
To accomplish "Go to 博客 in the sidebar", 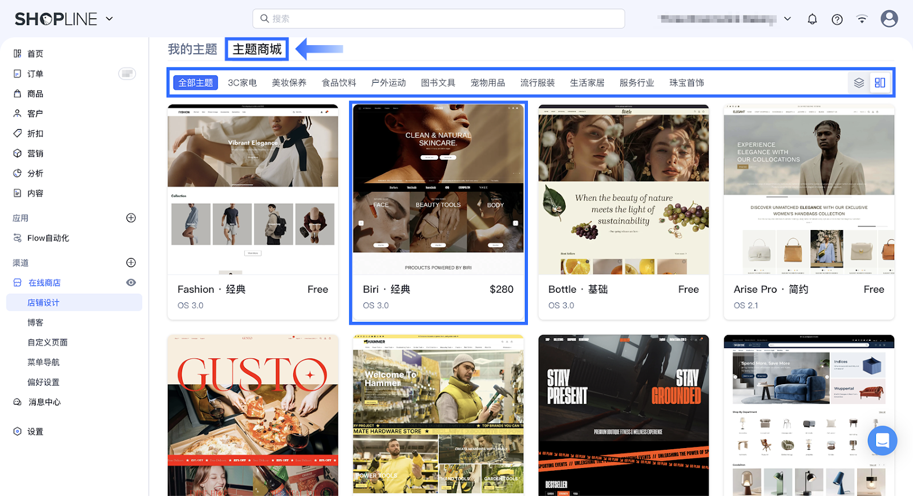I will click(x=35, y=322).
